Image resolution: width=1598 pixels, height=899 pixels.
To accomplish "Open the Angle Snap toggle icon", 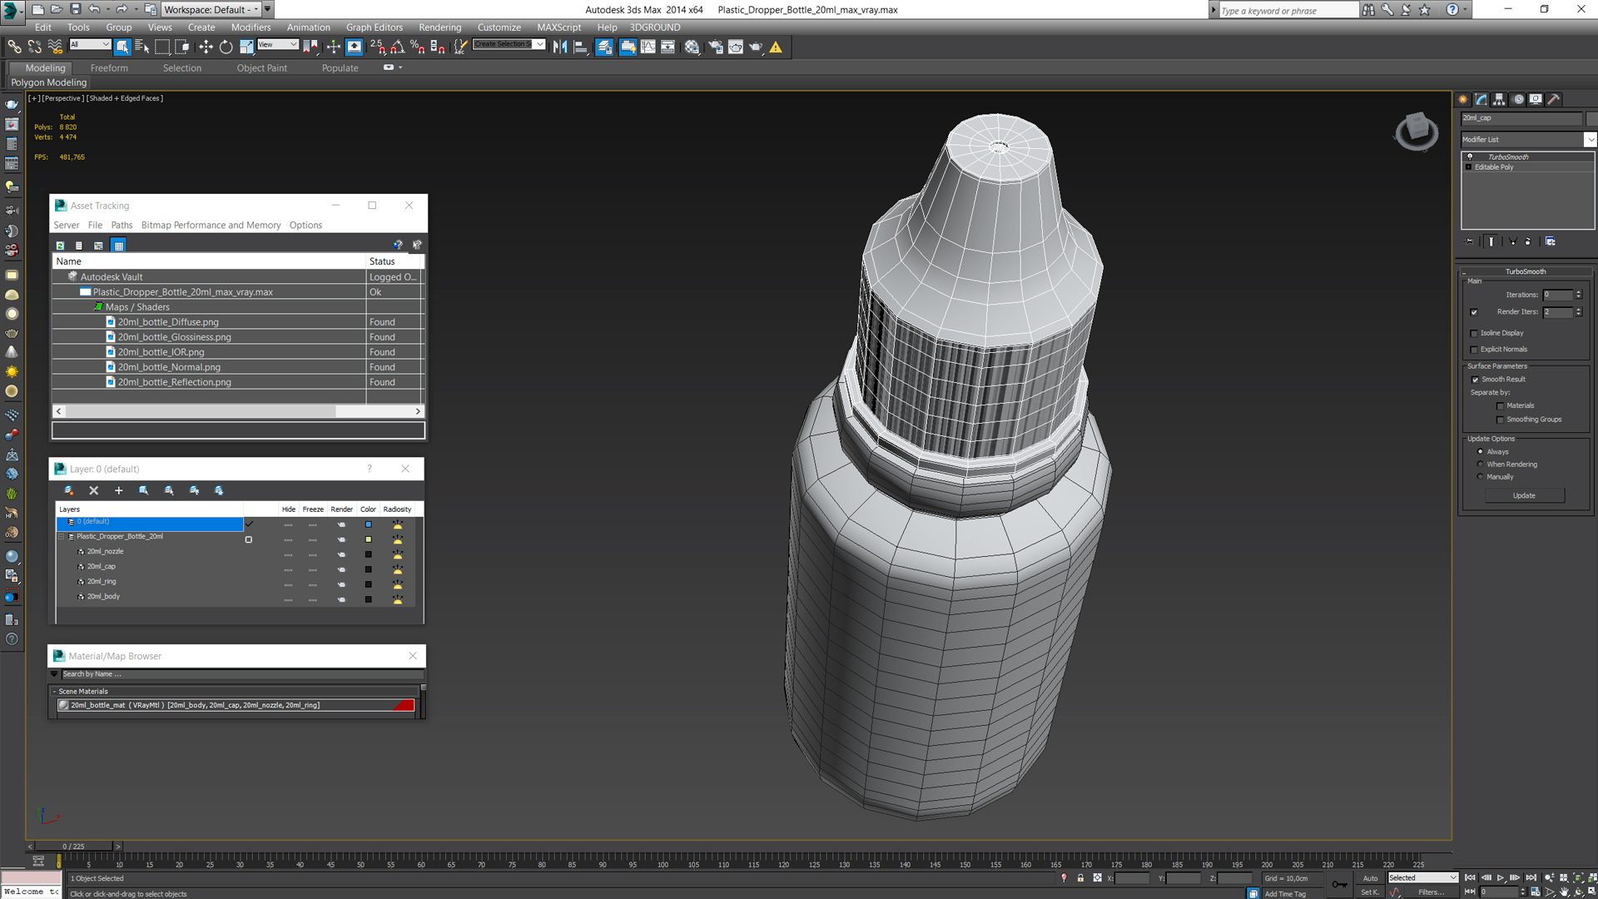I will click(398, 47).
